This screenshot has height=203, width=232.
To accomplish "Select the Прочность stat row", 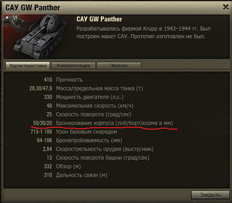I will coord(63,80).
